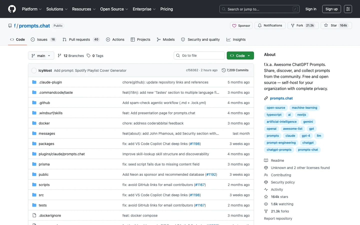
Task: Click the pulse icon beside Activity
Action: [x=266, y=189]
